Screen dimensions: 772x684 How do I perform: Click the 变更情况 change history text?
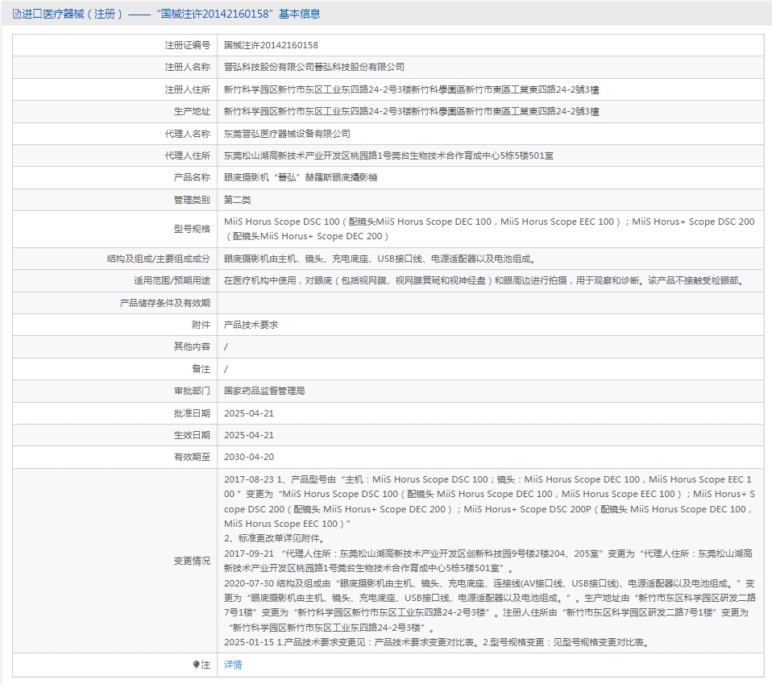489,561
